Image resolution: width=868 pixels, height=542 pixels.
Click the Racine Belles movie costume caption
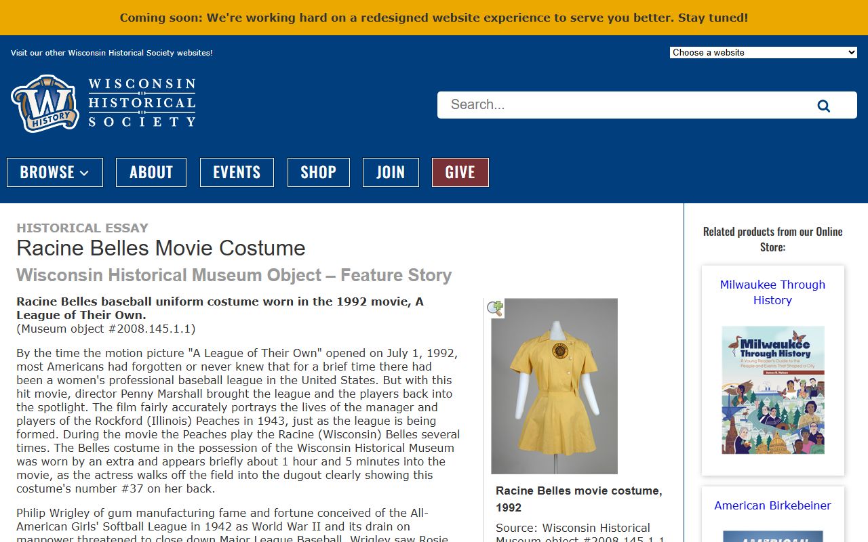click(578, 499)
